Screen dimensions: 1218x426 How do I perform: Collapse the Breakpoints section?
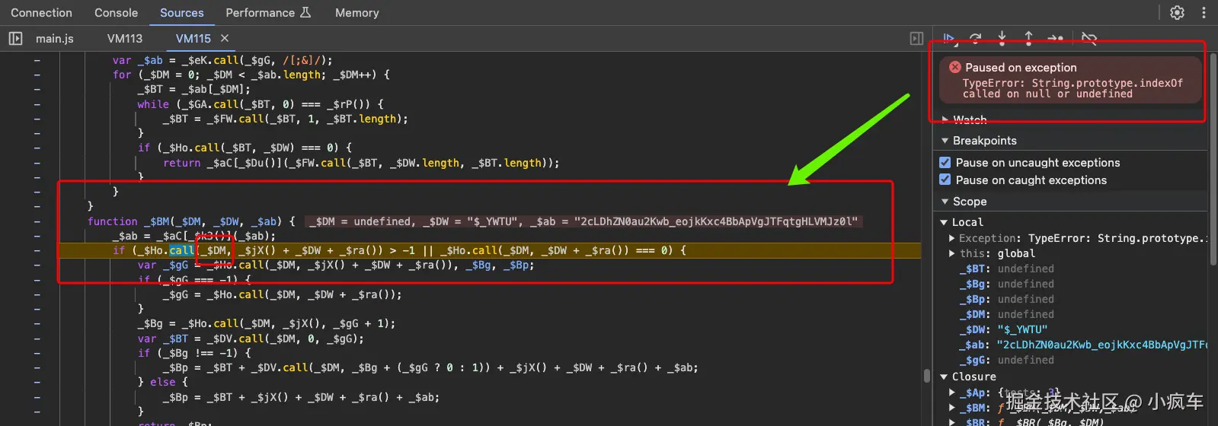pos(945,141)
